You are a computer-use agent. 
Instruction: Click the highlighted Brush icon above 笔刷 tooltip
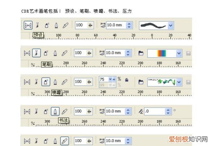tap(37, 53)
